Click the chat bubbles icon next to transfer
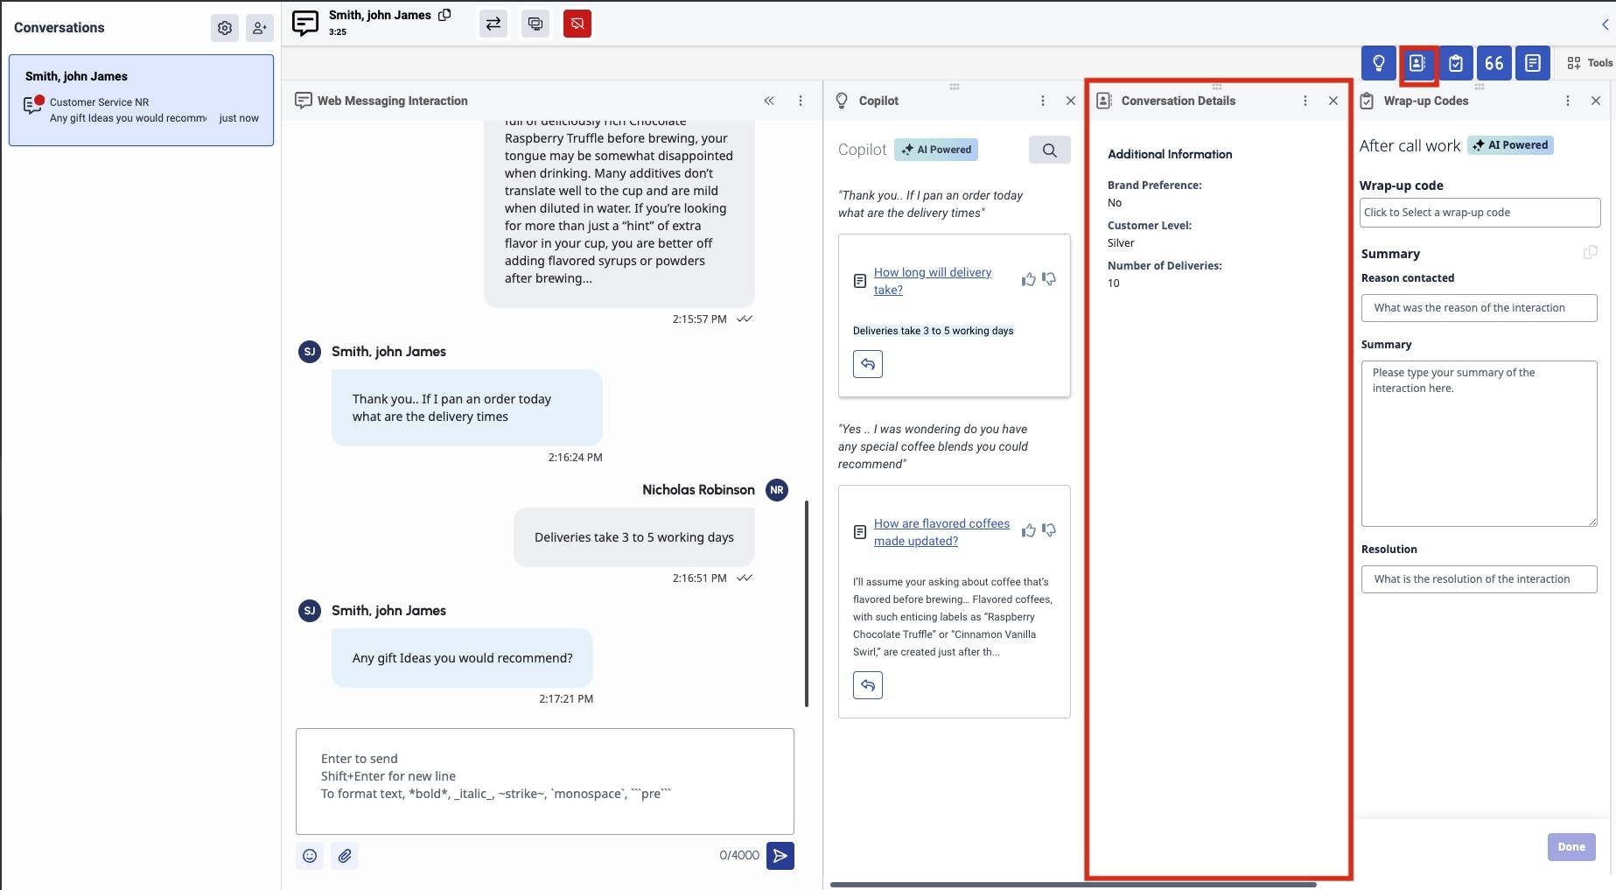1616x890 pixels. pyautogui.click(x=535, y=24)
